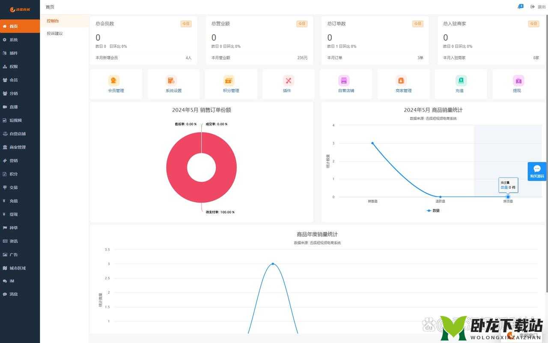Image resolution: width=548 pixels, height=343 pixels.
Task: Click the 总订单数 card title
Action: pyautogui.click(x=337, y=24)
